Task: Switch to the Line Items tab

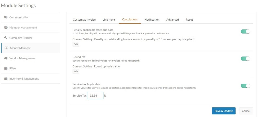Action: (109, 20)
